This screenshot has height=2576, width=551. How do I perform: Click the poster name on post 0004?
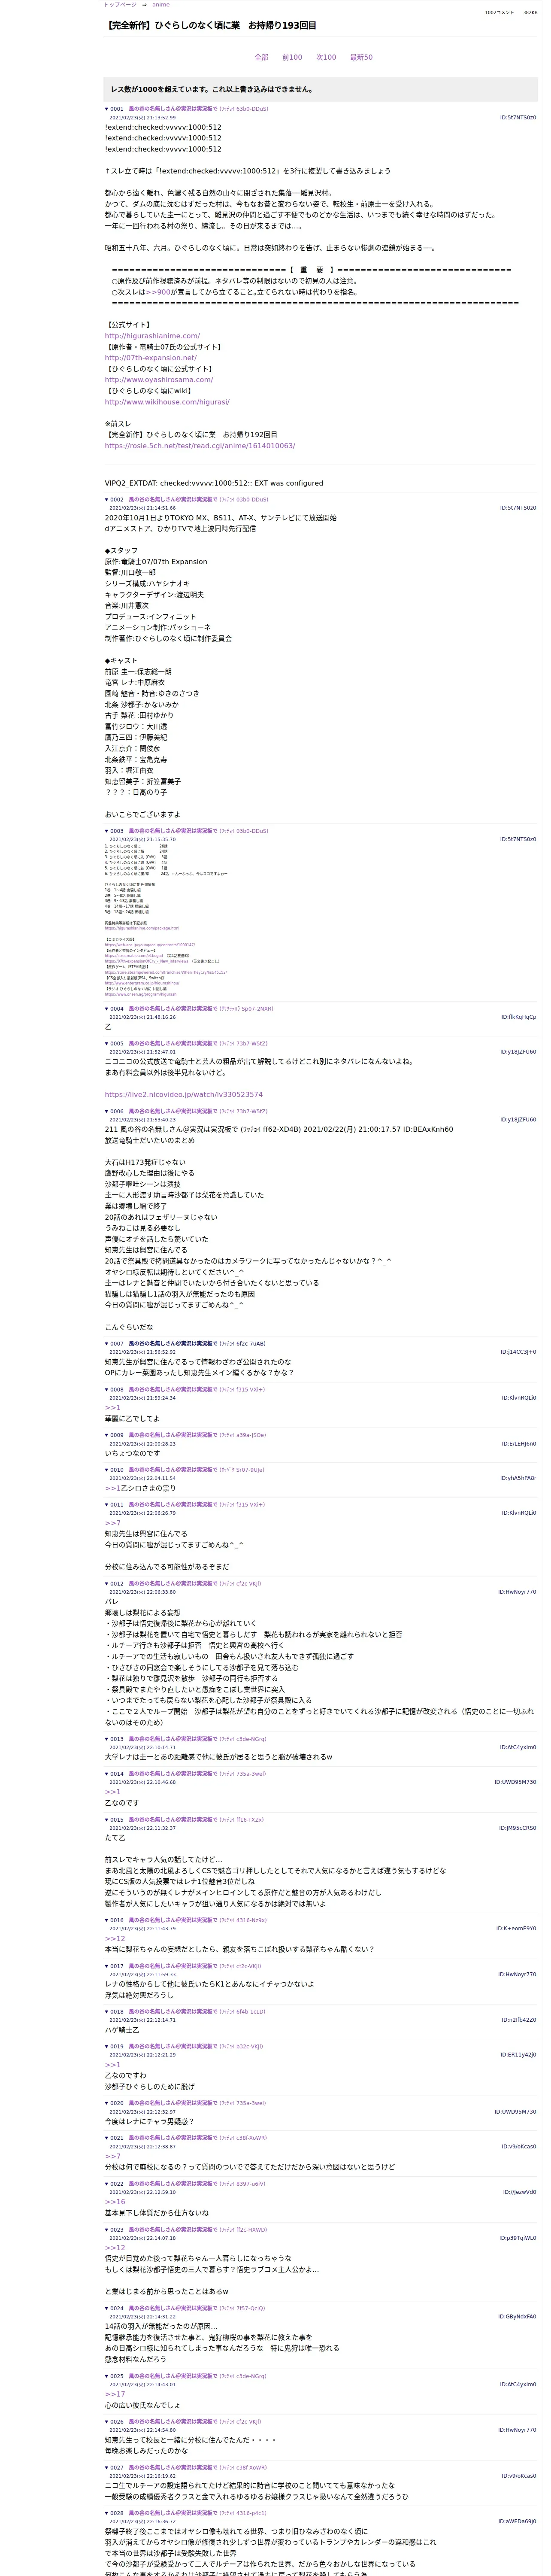173,1008
